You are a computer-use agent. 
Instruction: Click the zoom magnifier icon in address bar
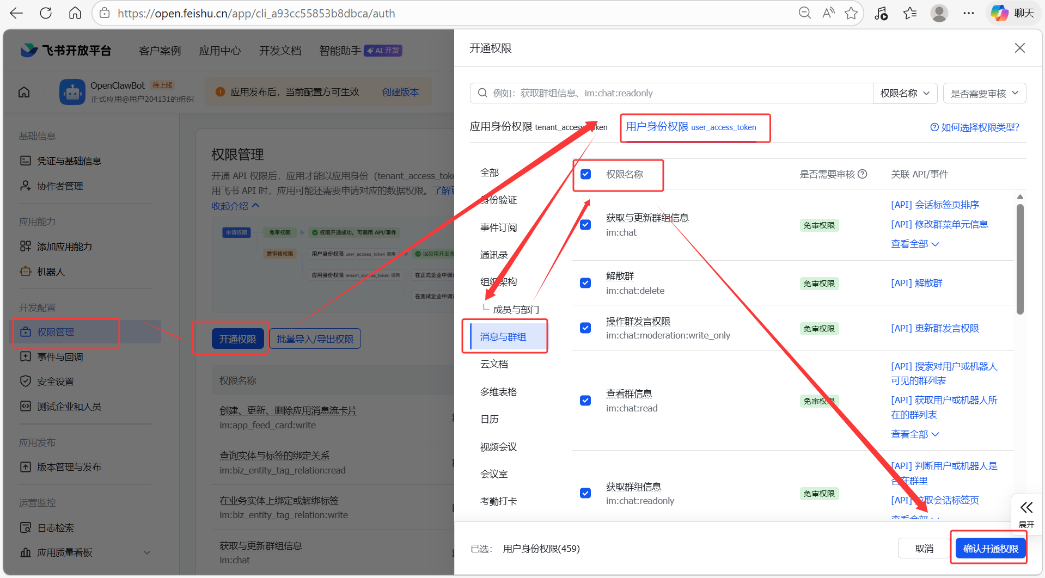tap(804, 13)
